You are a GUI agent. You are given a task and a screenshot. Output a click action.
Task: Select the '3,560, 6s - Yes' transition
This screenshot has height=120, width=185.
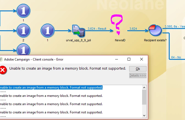pos(175,26)
